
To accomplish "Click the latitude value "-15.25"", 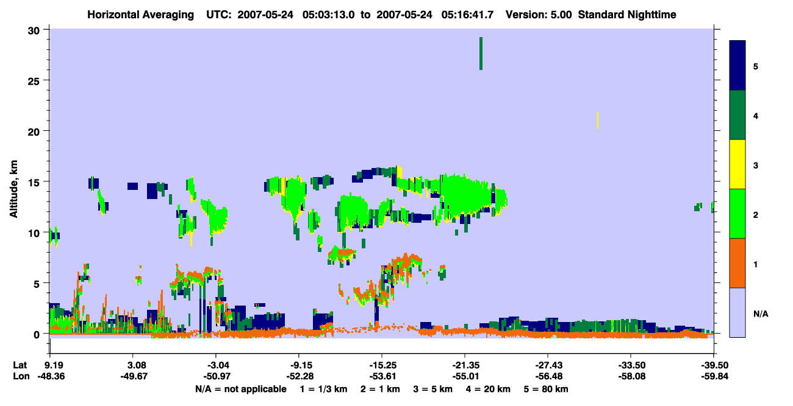I will [x=382, y=365].
